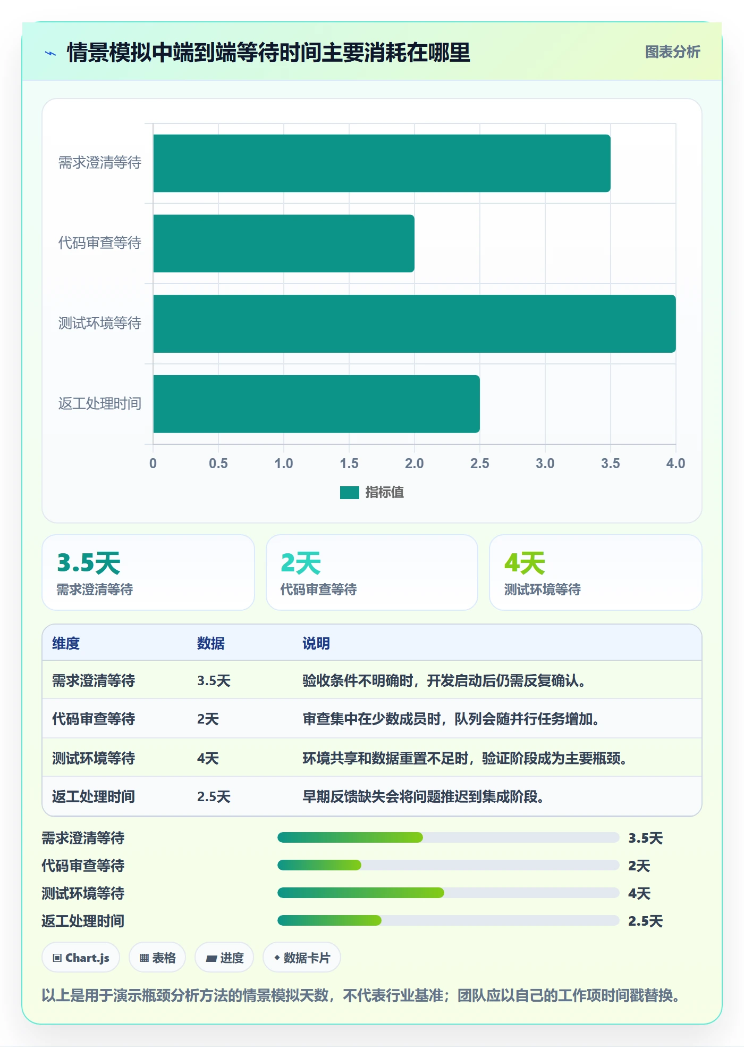Click the Chart.js chip icon
Screen dimensions: 744x1047
[57, 958]
